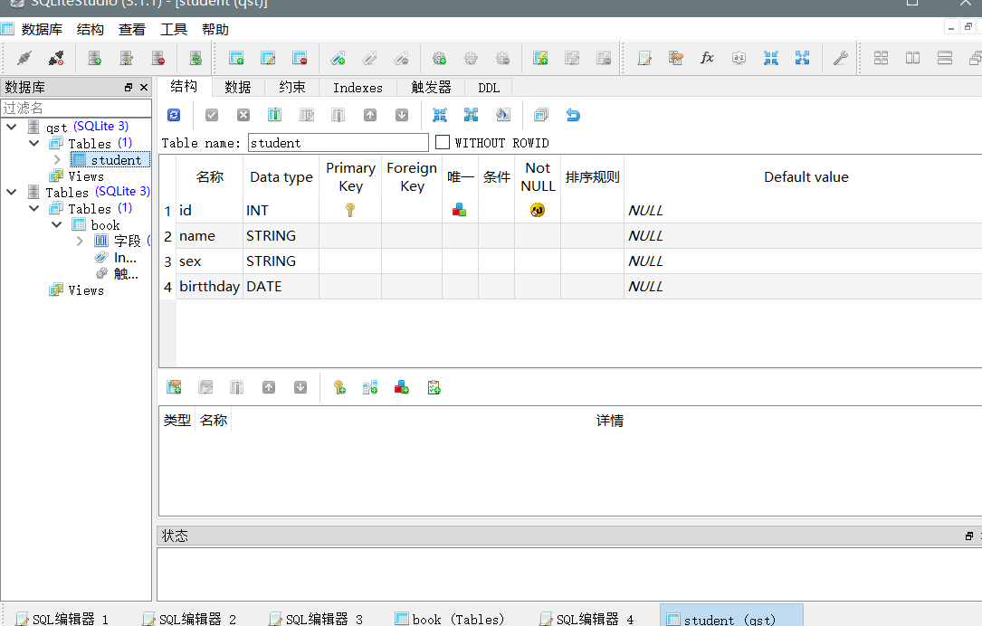Viewport: 982px width, 626px height.
Task: Switch to SQL编辑器 3 window tab
Action: tap(316, 619)
